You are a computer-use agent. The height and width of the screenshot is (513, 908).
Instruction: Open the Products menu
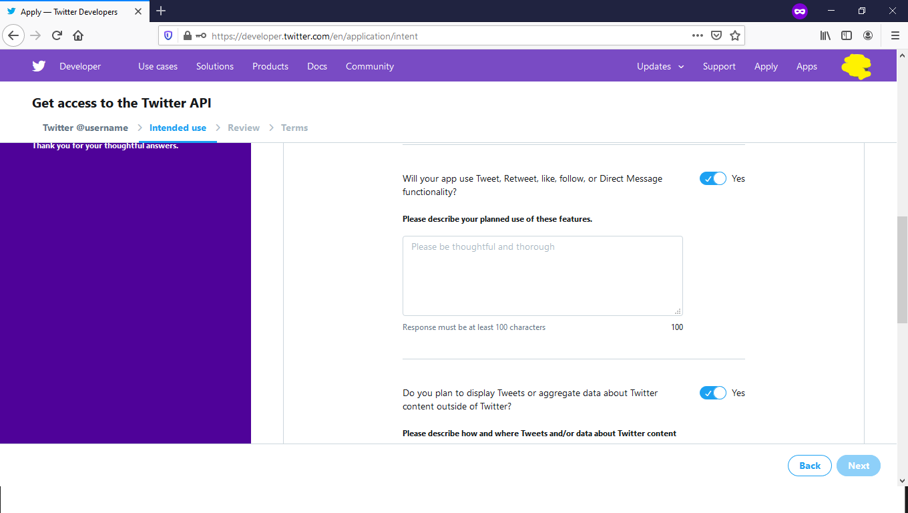tap(270, 66)
